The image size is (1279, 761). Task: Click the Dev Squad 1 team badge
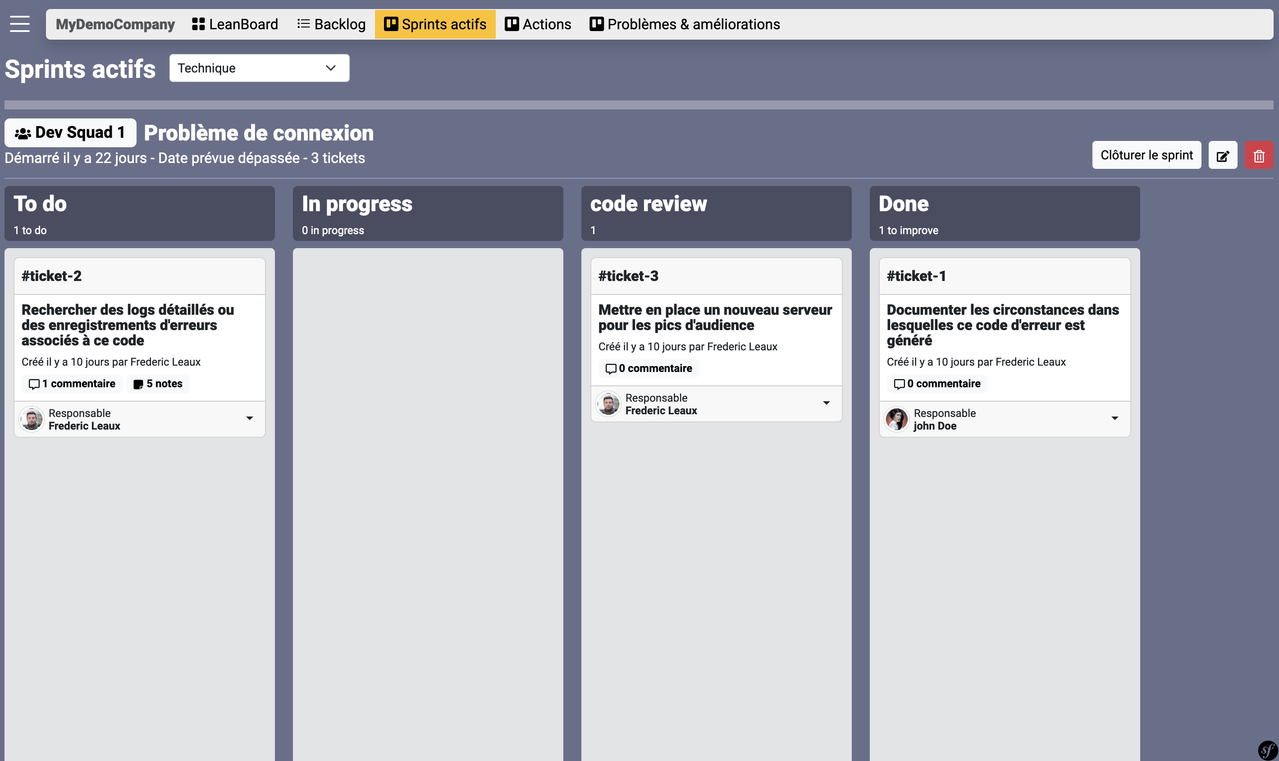70,133
